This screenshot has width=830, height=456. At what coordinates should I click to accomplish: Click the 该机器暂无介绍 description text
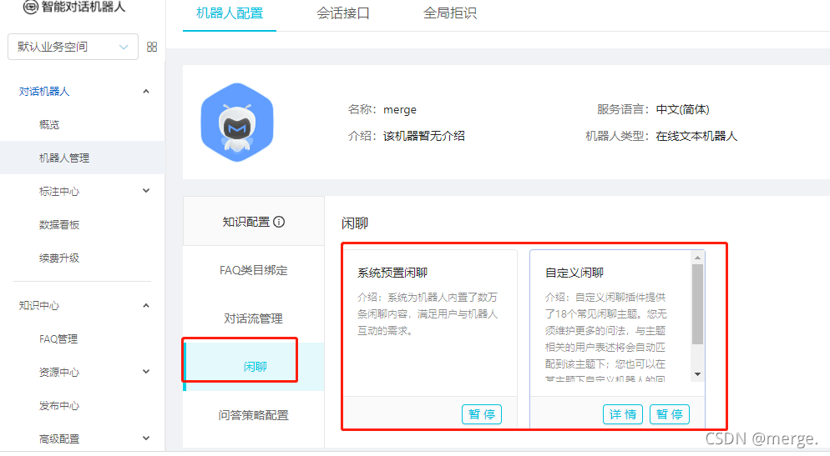(x=424, y=136)
